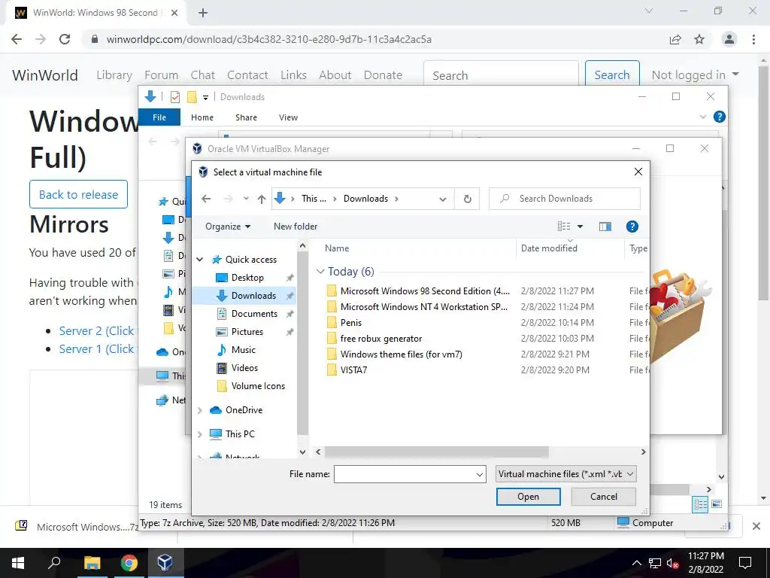
Task: Click the dialog's horizontal scrollbar
Action: point(437,452)
